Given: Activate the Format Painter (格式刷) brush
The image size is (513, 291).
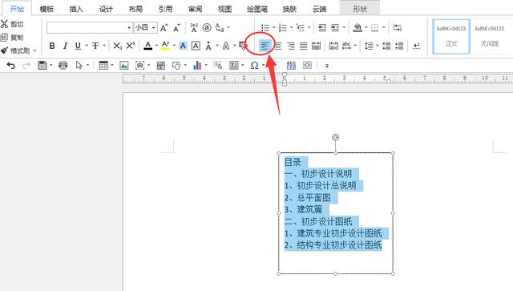Looking at the screenshot, I should point(15,51).
